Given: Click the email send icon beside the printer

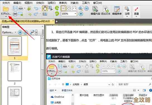Looking at the screenshot, I should click(x=21, y=14).
